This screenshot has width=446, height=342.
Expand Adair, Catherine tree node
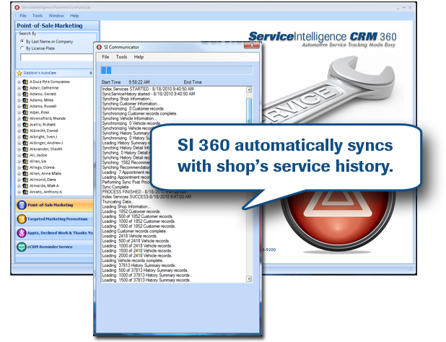click(19, 88)
